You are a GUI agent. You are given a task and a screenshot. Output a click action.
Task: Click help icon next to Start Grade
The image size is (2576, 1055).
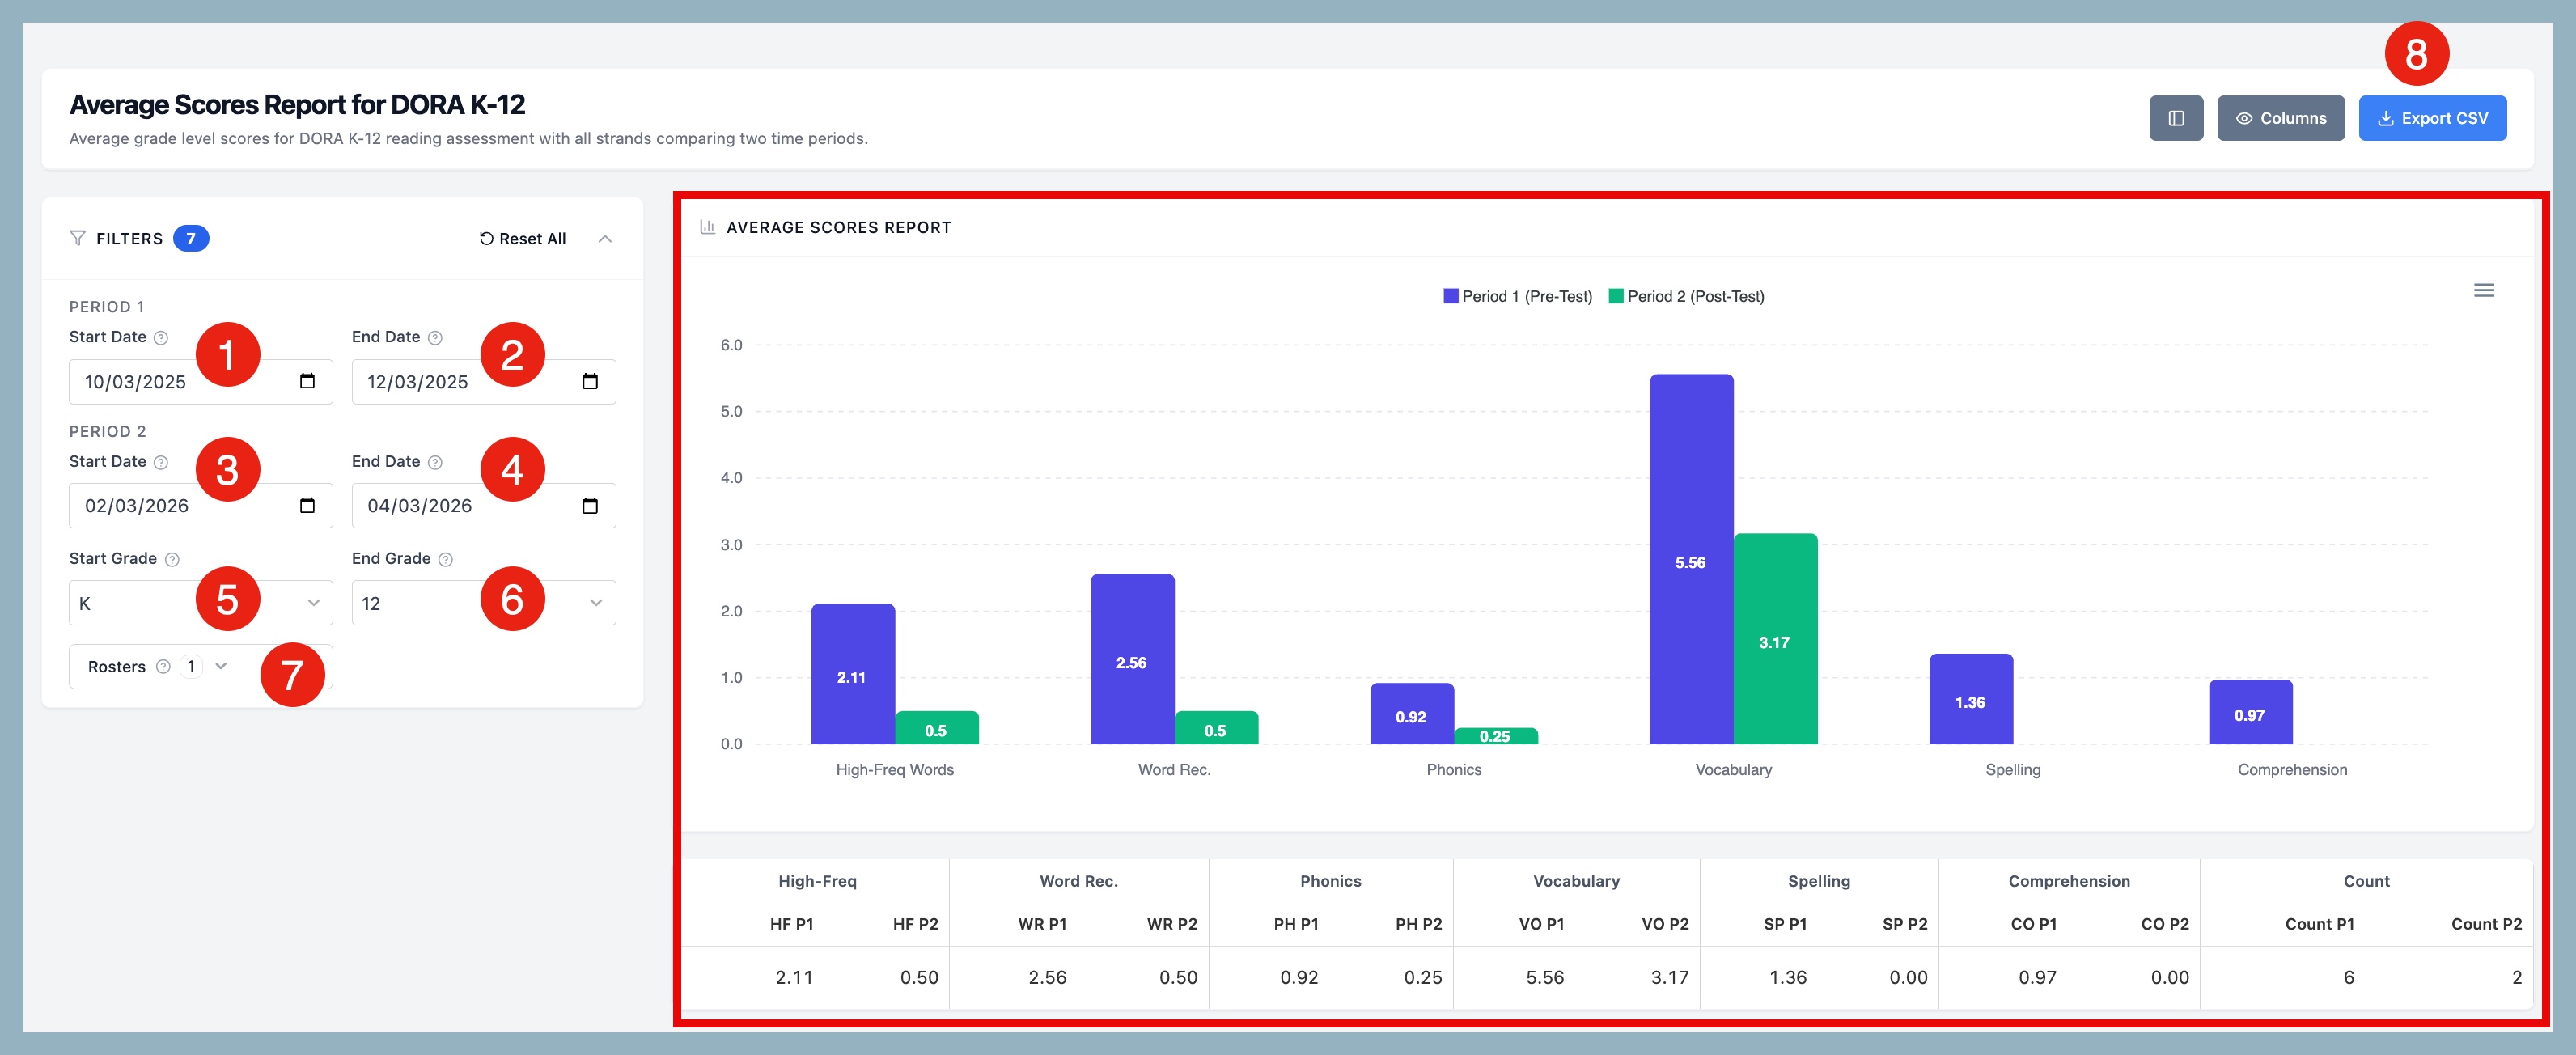(172, 559)
